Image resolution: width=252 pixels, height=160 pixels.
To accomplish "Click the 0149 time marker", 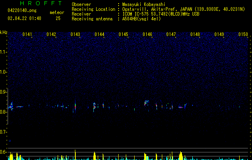I will 219,34.
